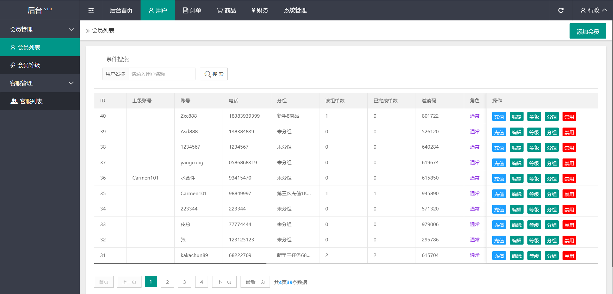Screen dimensions: 613x294
Task: Go to 财务 finance section
Action: click(x=260, y=11)
